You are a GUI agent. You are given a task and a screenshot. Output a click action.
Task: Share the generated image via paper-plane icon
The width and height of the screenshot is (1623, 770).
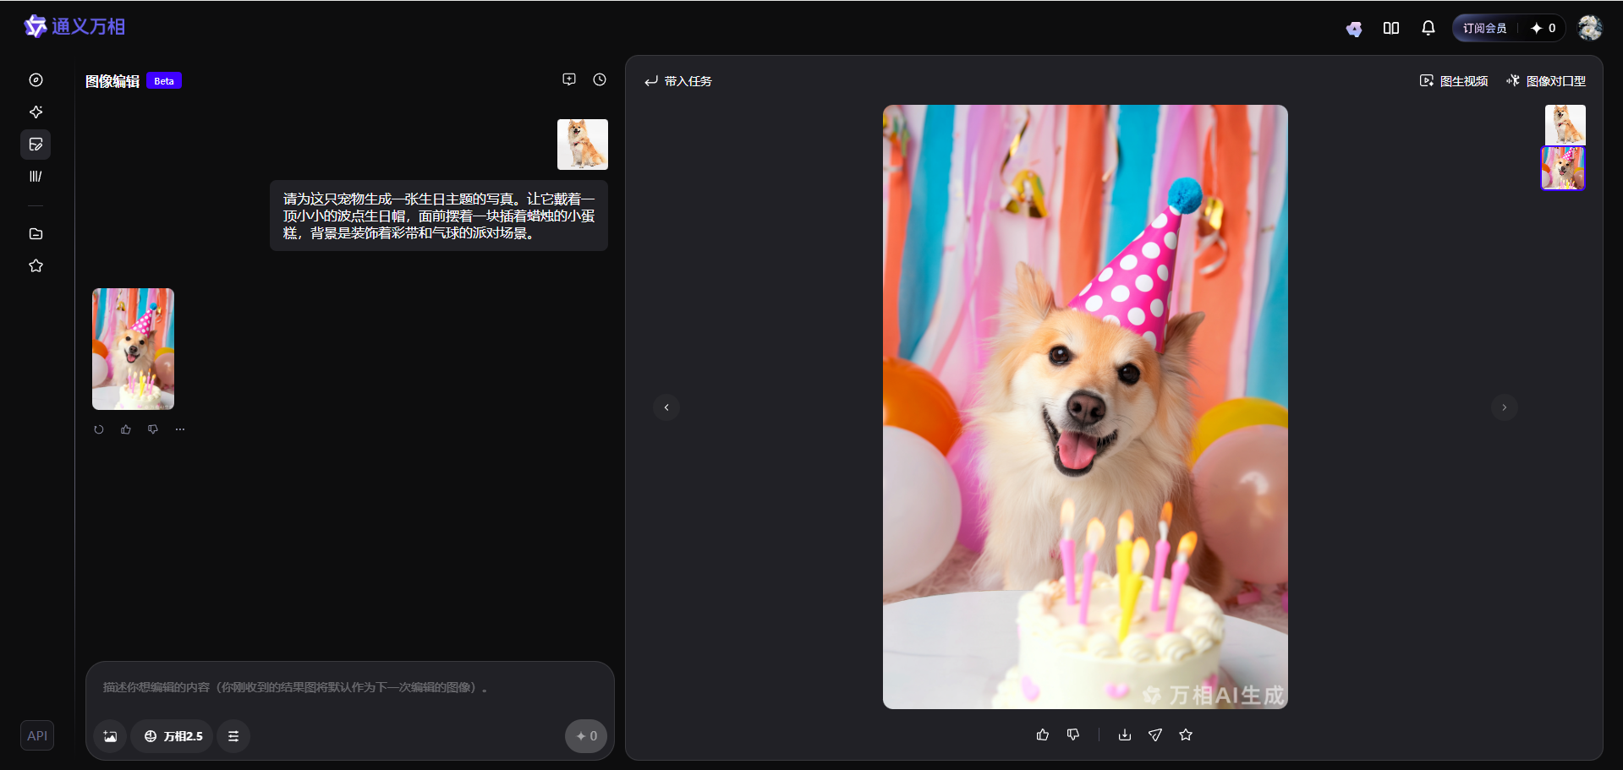1154,735
